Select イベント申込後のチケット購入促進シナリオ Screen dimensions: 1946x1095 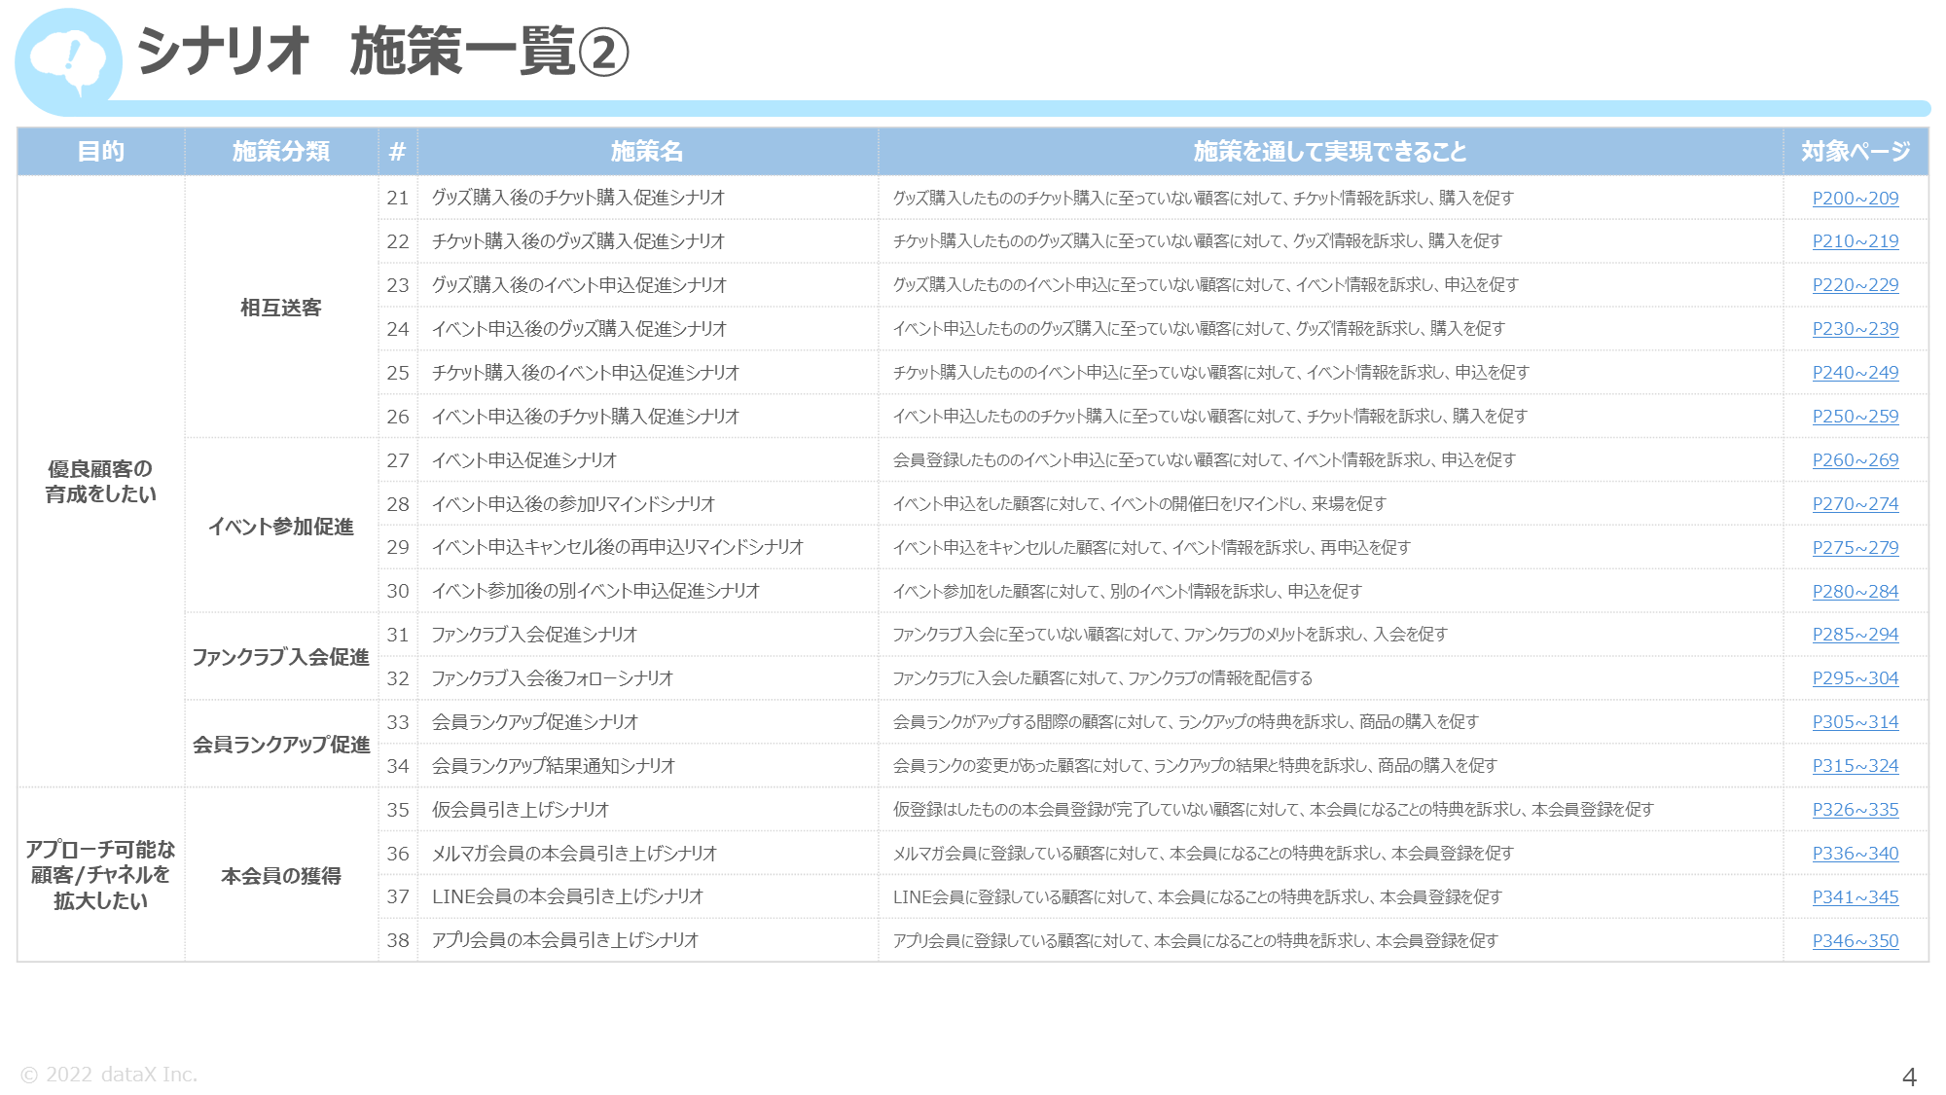point(586,417)
